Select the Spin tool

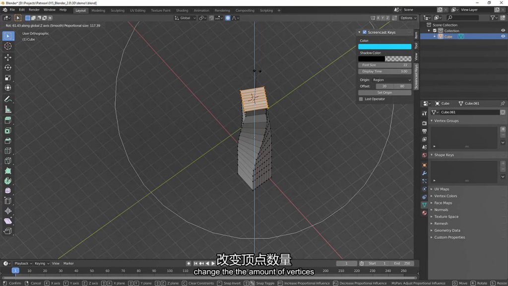coord(8,181)
